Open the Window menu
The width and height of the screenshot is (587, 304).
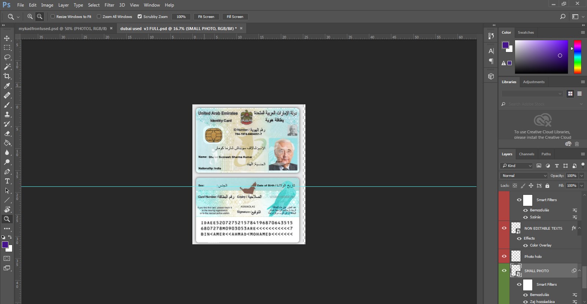pos(152,5)
